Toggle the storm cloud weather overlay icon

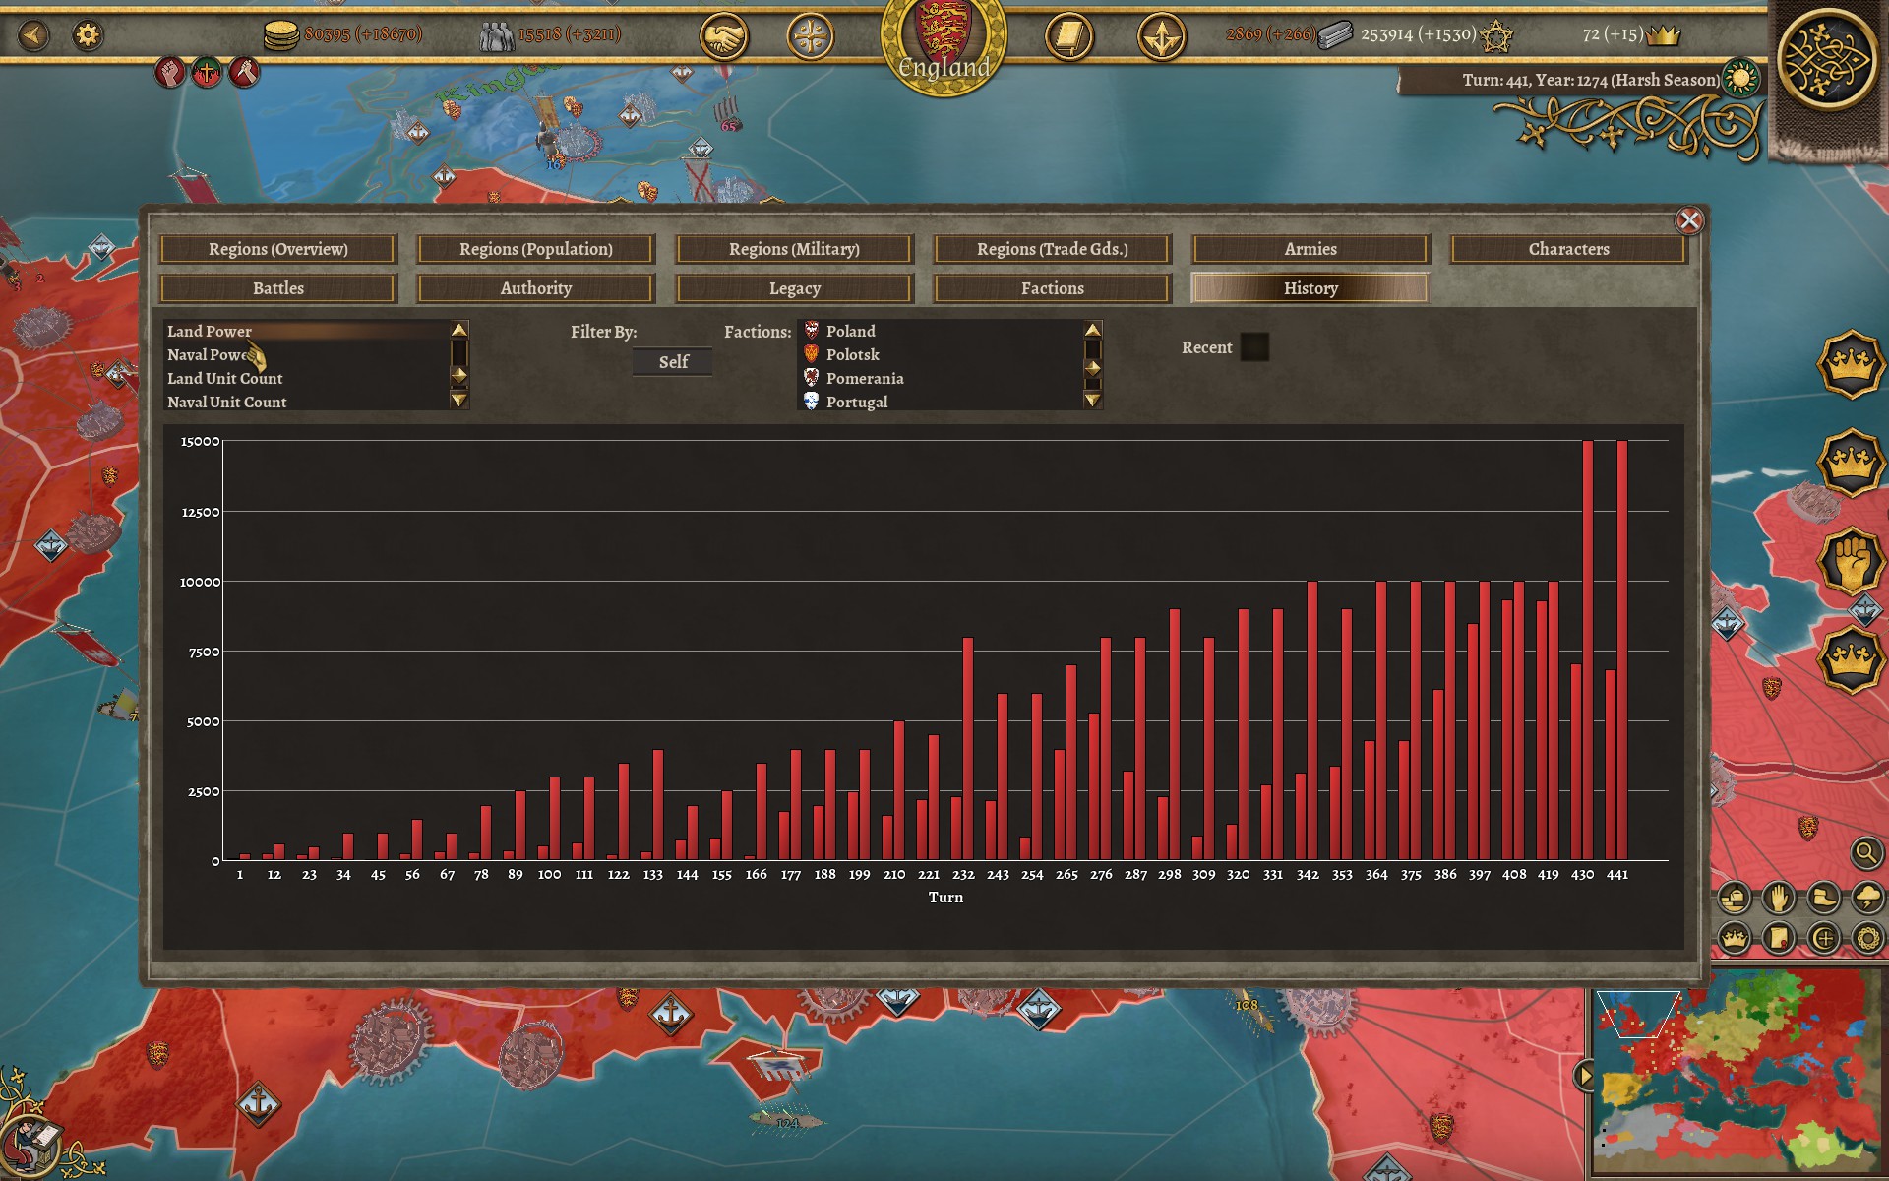click(1867, 898)
